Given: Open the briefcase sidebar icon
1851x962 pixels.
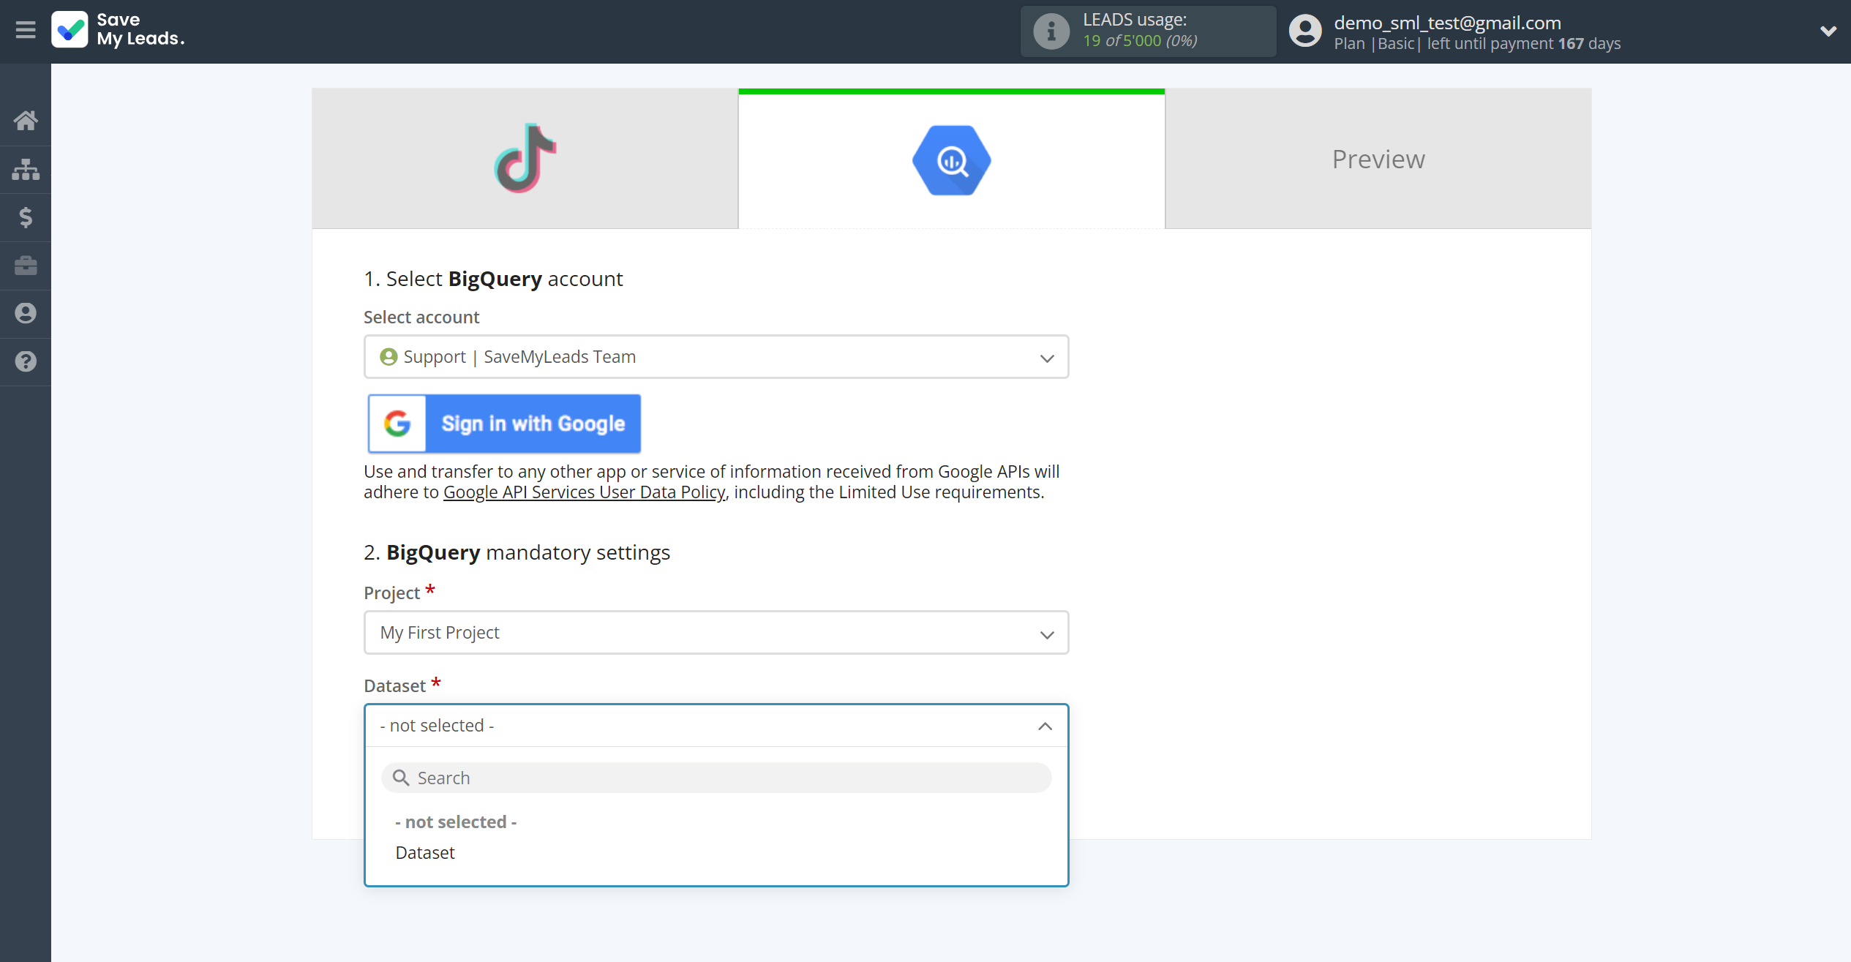Looking at the screenshot, I should point(26,266).
